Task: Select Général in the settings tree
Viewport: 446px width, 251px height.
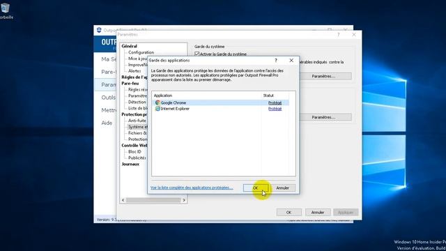Action: [x=129, y=46]
